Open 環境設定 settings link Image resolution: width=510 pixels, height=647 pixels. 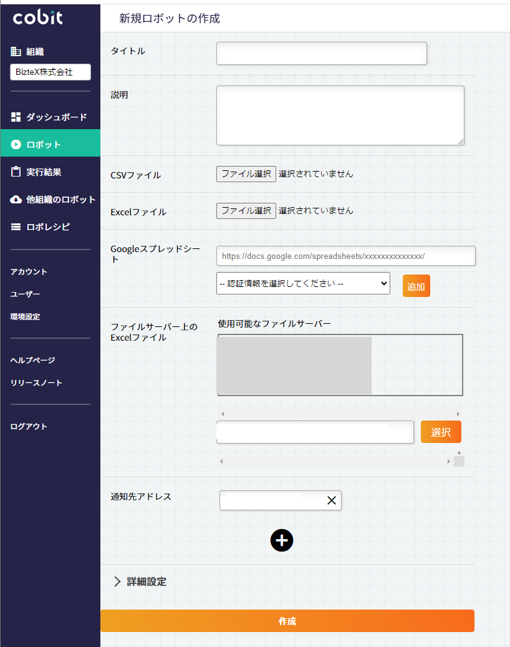(x=25, y=316)
